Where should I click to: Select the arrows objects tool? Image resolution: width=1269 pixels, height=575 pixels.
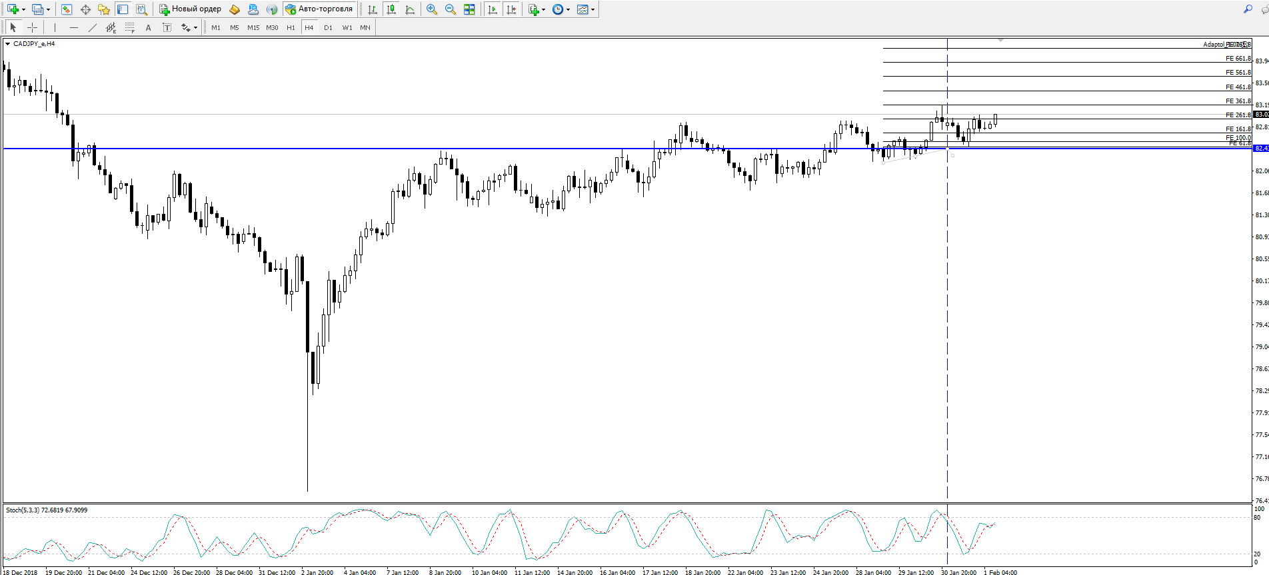[x=185, y=27]
